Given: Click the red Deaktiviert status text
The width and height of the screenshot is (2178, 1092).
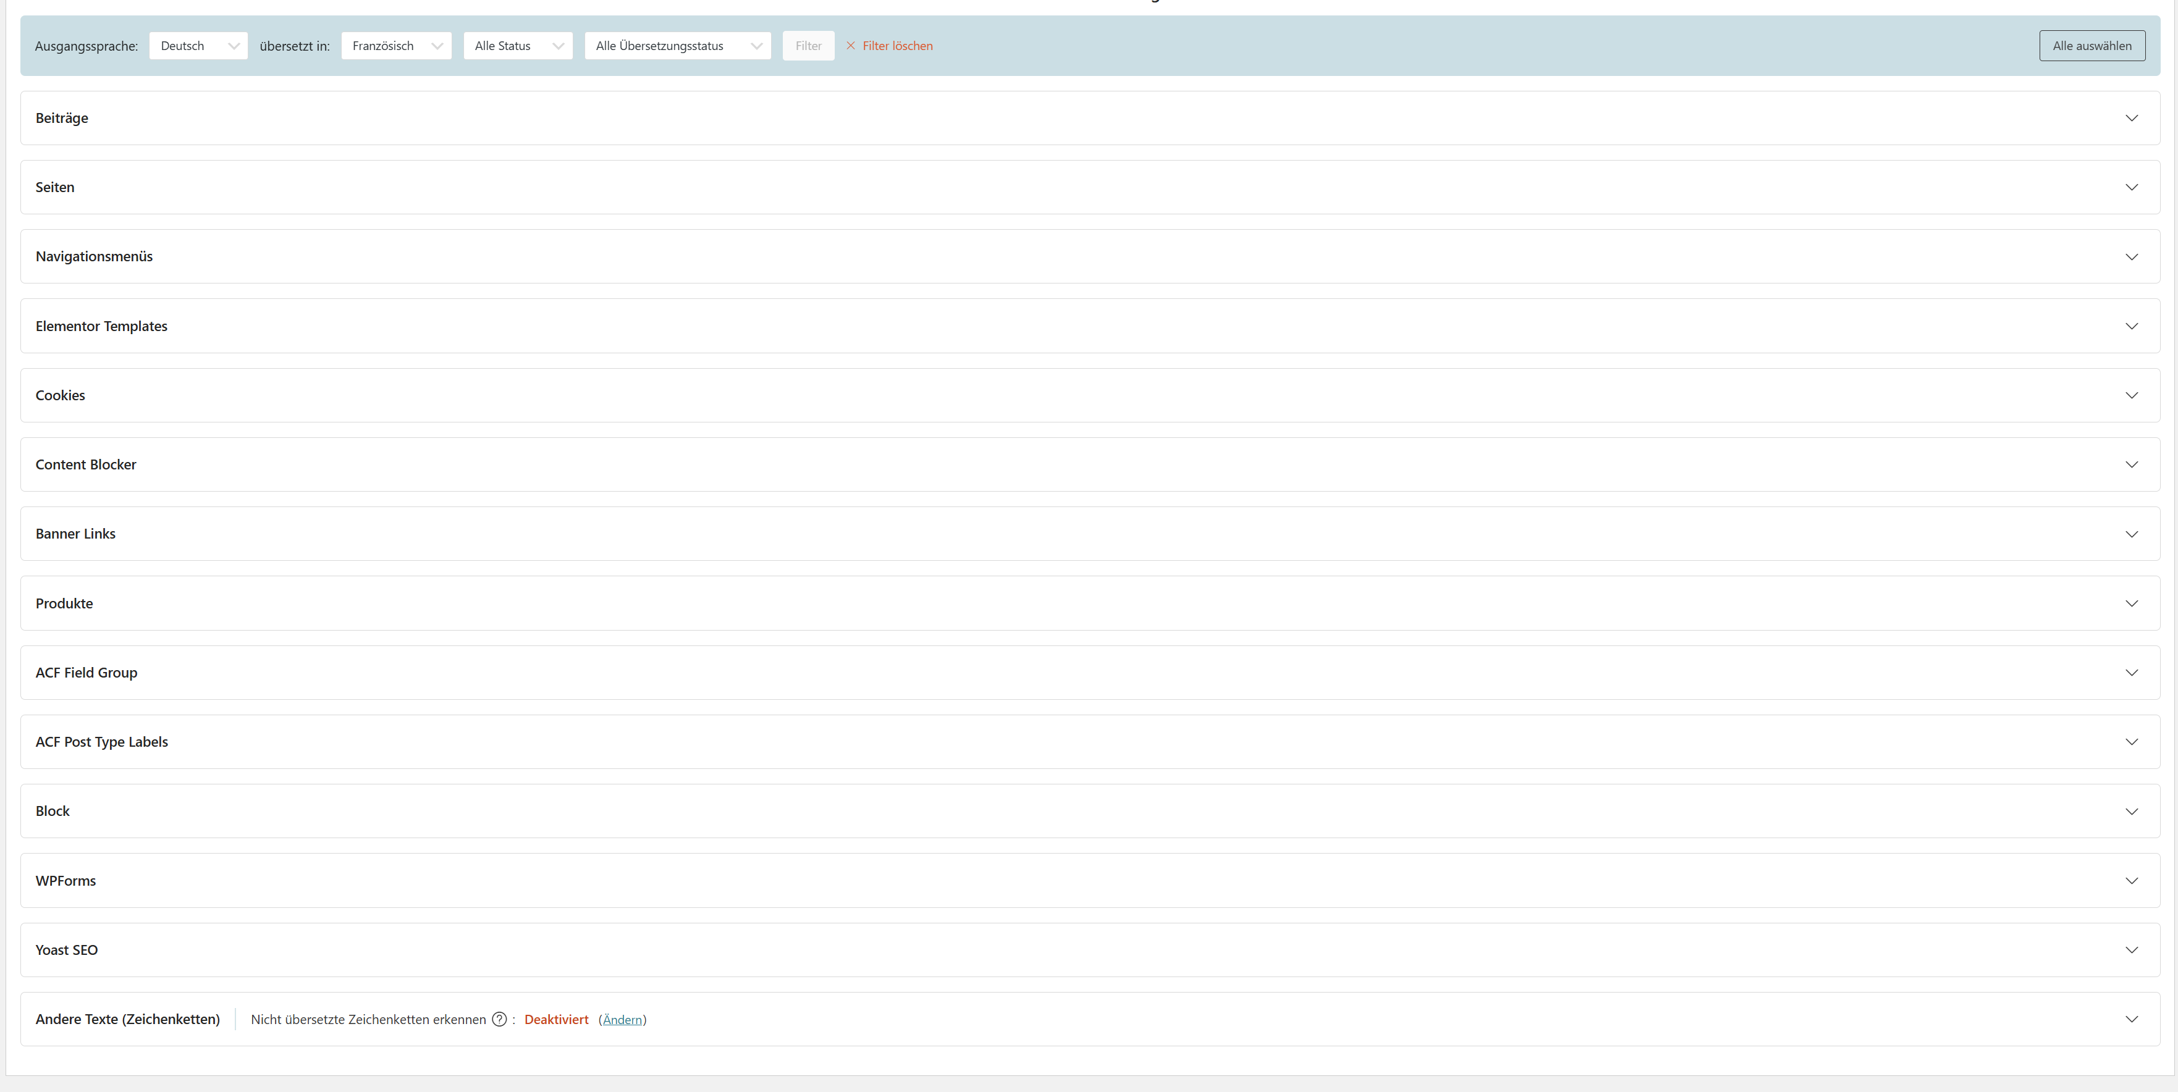Looking at the screenshot, I should pyautogui.click(x=556, y=1019).
